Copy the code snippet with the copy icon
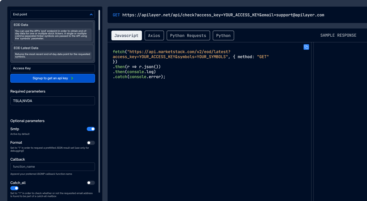367x201 pixels. point(306,47)
